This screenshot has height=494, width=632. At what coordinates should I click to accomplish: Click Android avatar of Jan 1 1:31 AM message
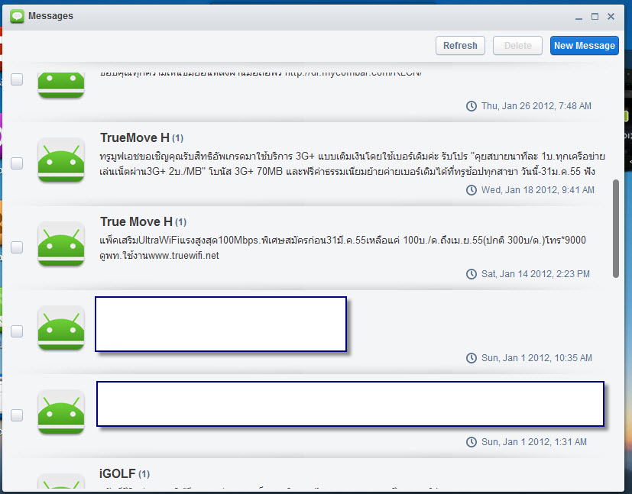click(61, 412)
